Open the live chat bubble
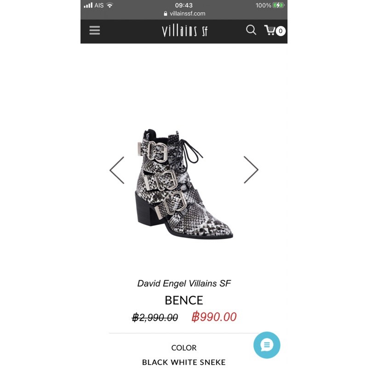368x368 pixels. pyautogui.click(x=267, y=345)
